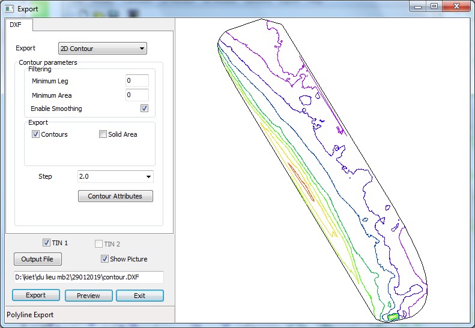The image size is (475, 328).
Task: Click the Polyline Export status text
Action: 30,315
